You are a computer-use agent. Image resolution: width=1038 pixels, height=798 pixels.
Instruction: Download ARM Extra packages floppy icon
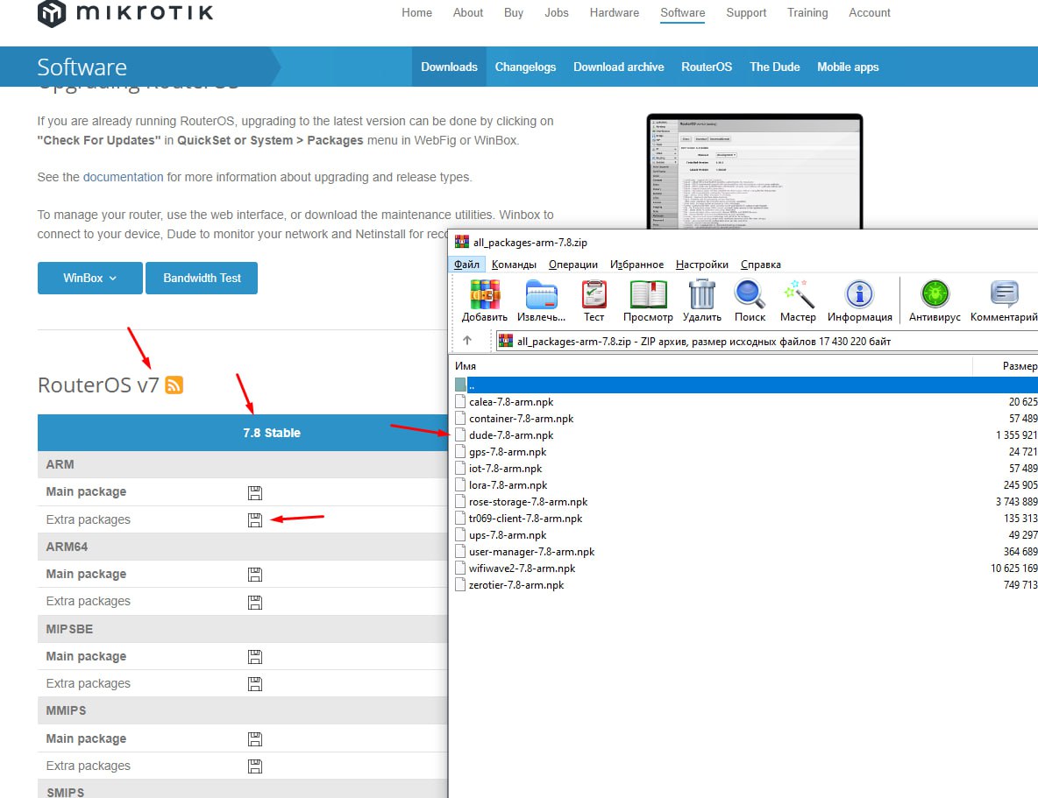coord(255,520)
